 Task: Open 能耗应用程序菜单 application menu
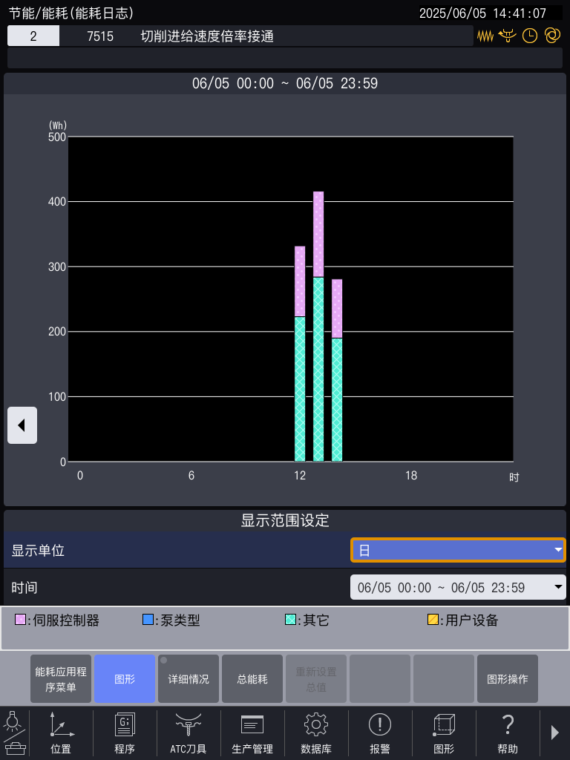pyautogui.click(x=61, y=678)
